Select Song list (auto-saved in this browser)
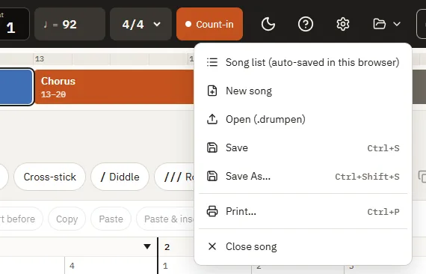Viewport: 426px width, 274px height. click(303, 62)
